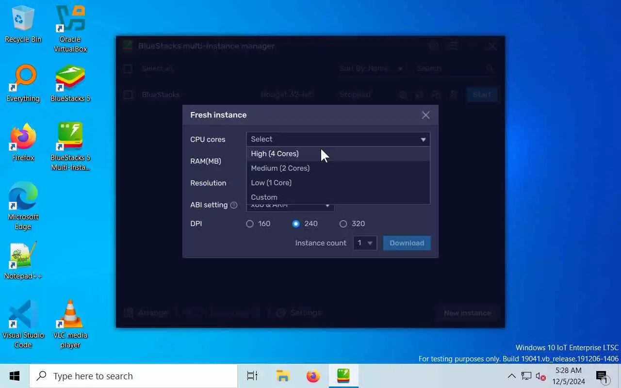Image resolution: width=621 pixels, height=388 pixels.
Task: Select the 240 DPI radio button
Action: click(296, 224)
